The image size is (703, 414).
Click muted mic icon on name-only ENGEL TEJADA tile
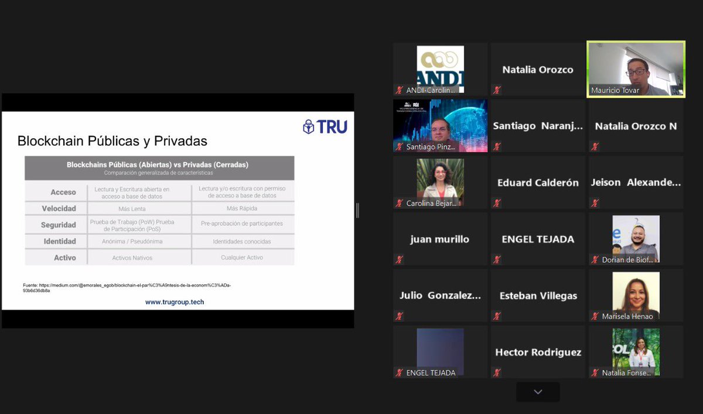tap(497, 259)
